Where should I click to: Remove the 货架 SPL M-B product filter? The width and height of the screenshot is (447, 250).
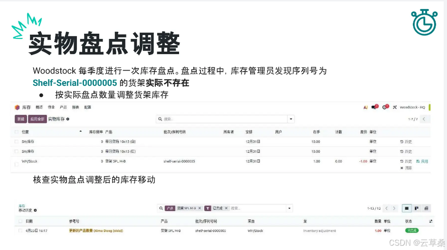tap(200, 208)
